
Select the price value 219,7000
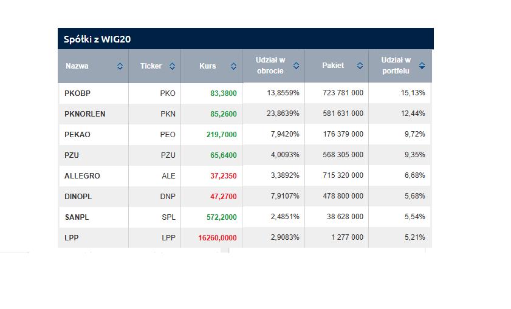coord(222,135)
